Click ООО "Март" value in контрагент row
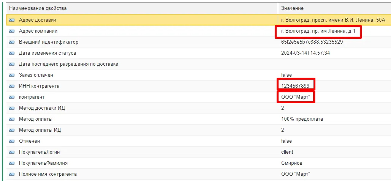Image resolution: width=391 pixels, height=181 pixels. click(296, 97)
